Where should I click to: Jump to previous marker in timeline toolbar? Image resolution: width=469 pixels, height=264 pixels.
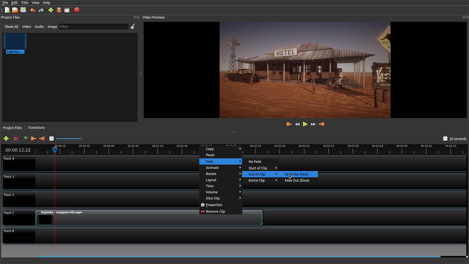(x=34, y=138)
